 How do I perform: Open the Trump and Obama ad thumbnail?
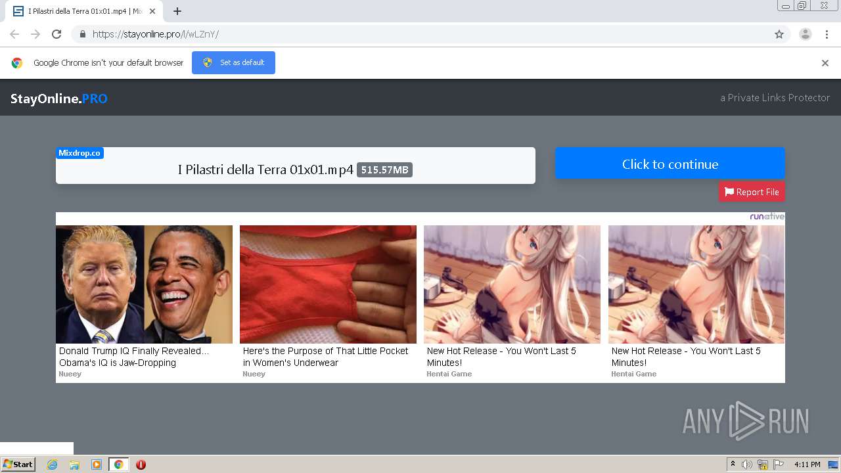coord(144,284)
